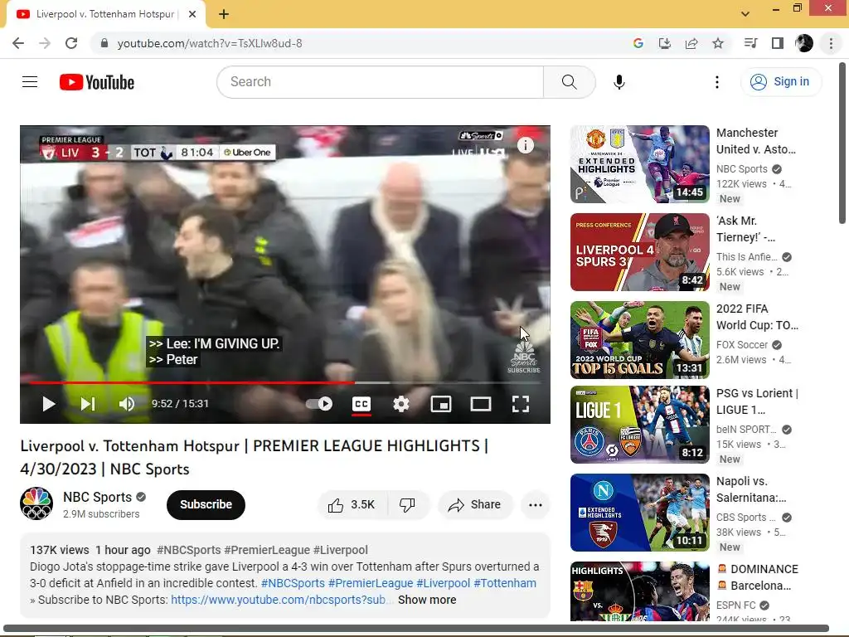Dislike the video with thumbs down
The image size is (849, 637).
407,505
